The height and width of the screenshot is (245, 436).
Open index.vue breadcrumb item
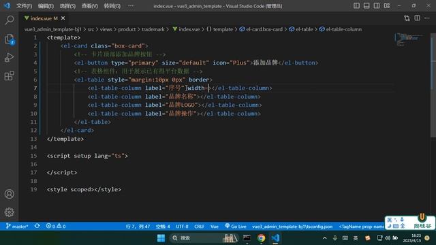coord(186,29)
